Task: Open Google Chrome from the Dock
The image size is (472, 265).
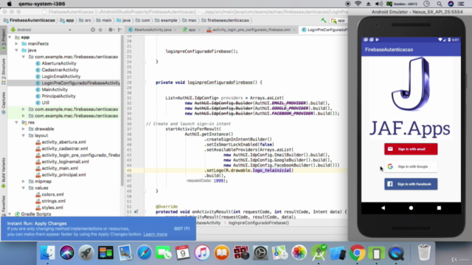Action: (x=357, y=252)
